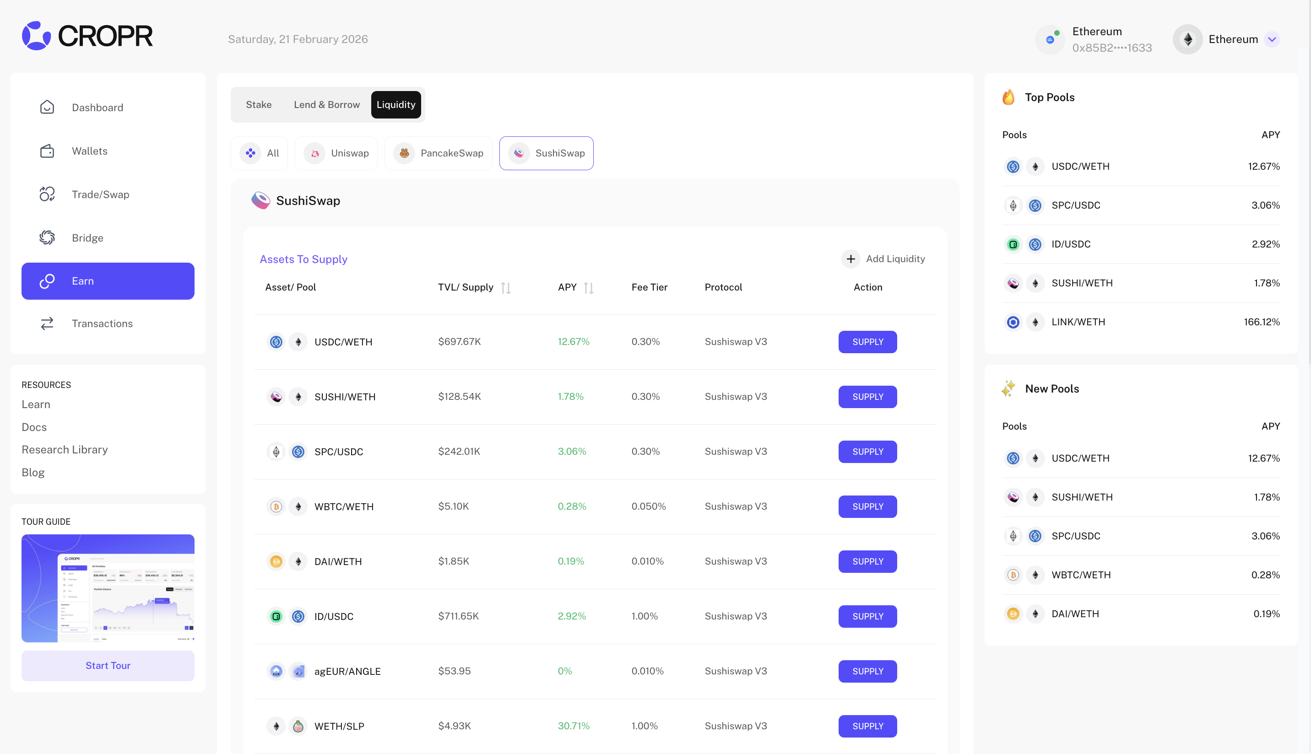Supply liquidity to the agEUR/ANGLE pool
The width and height of the screenshot is (1311, 754).
click(x=867, y=671)
